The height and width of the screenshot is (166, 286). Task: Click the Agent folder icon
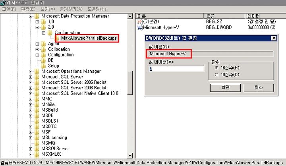43,44
